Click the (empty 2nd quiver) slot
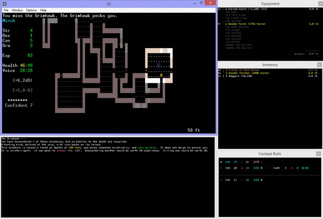 (x=239, y=48)
